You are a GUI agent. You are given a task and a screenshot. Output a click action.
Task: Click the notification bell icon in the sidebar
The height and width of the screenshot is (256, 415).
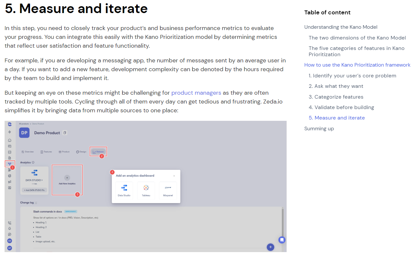click(10, 228)
